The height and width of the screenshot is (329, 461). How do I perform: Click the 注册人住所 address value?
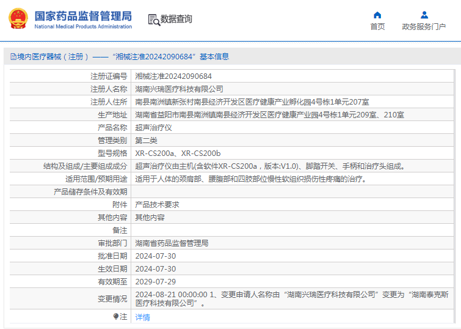click(x=252, y=102)
